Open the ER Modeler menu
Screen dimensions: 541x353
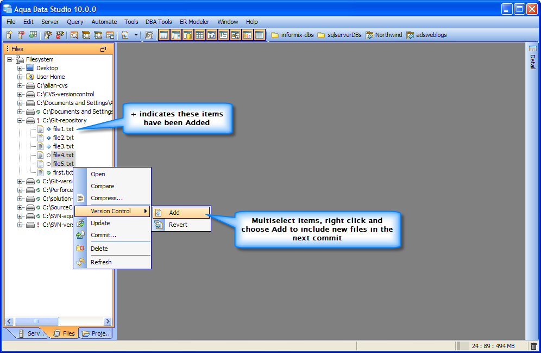pos(194,22)
